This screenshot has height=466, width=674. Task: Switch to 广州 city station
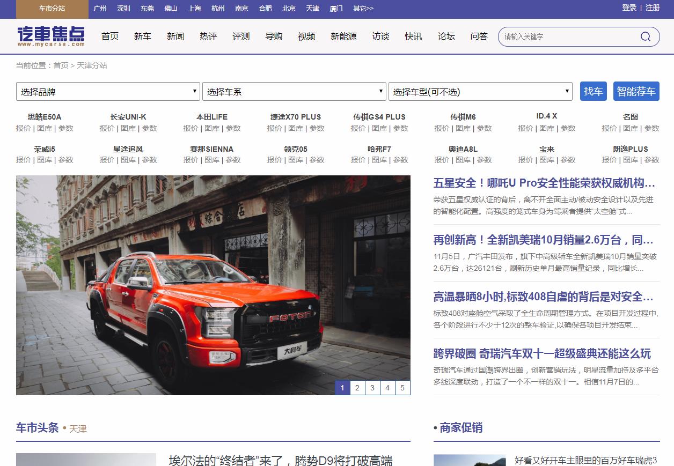click(x=100, y=9)
